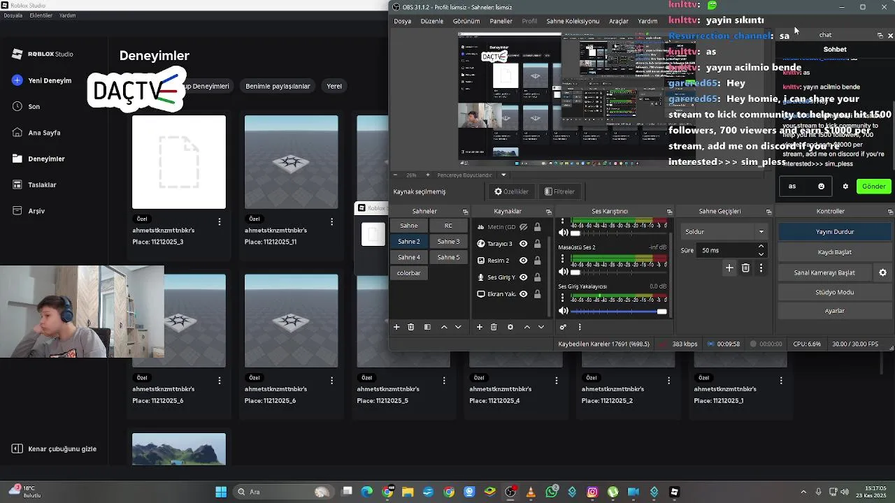The image size is (895, 503).
Task: Pop out the Sahne Geçişleri dock
Action: click(768, 212)
